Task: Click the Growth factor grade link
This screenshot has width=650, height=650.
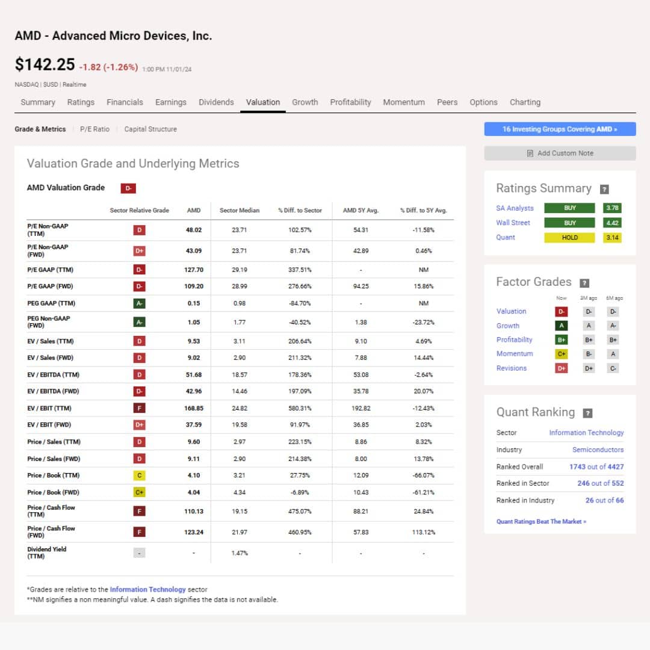Action: pyautogui.click(x=508, y=326)
